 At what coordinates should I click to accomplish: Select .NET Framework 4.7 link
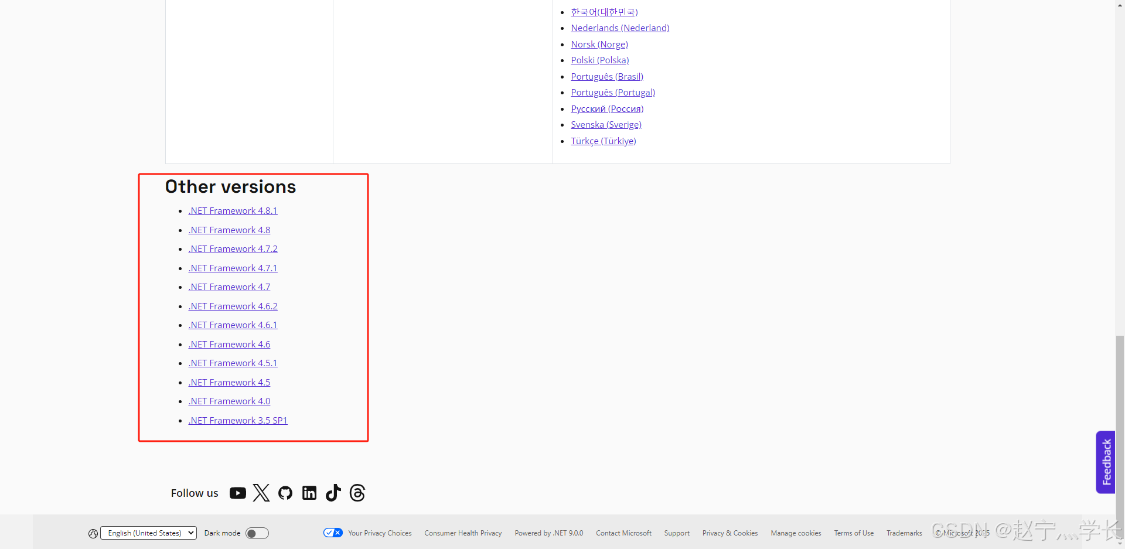(x=230, y=287)
